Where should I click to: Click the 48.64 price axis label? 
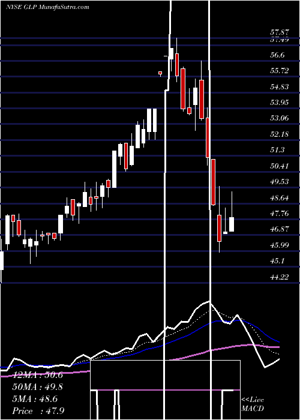280,198
